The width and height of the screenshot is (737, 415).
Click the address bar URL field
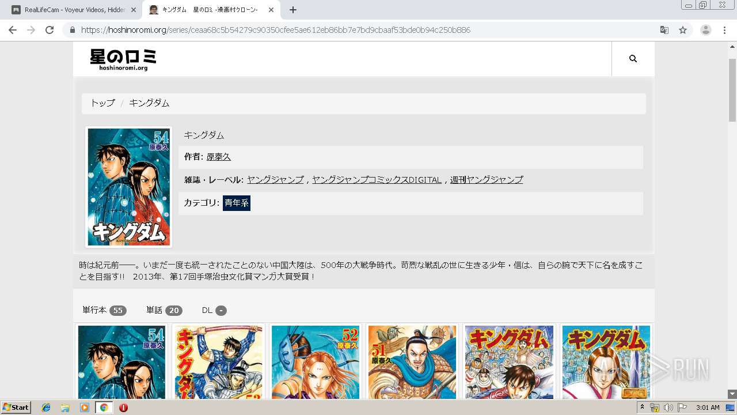(x=368, y=30)
